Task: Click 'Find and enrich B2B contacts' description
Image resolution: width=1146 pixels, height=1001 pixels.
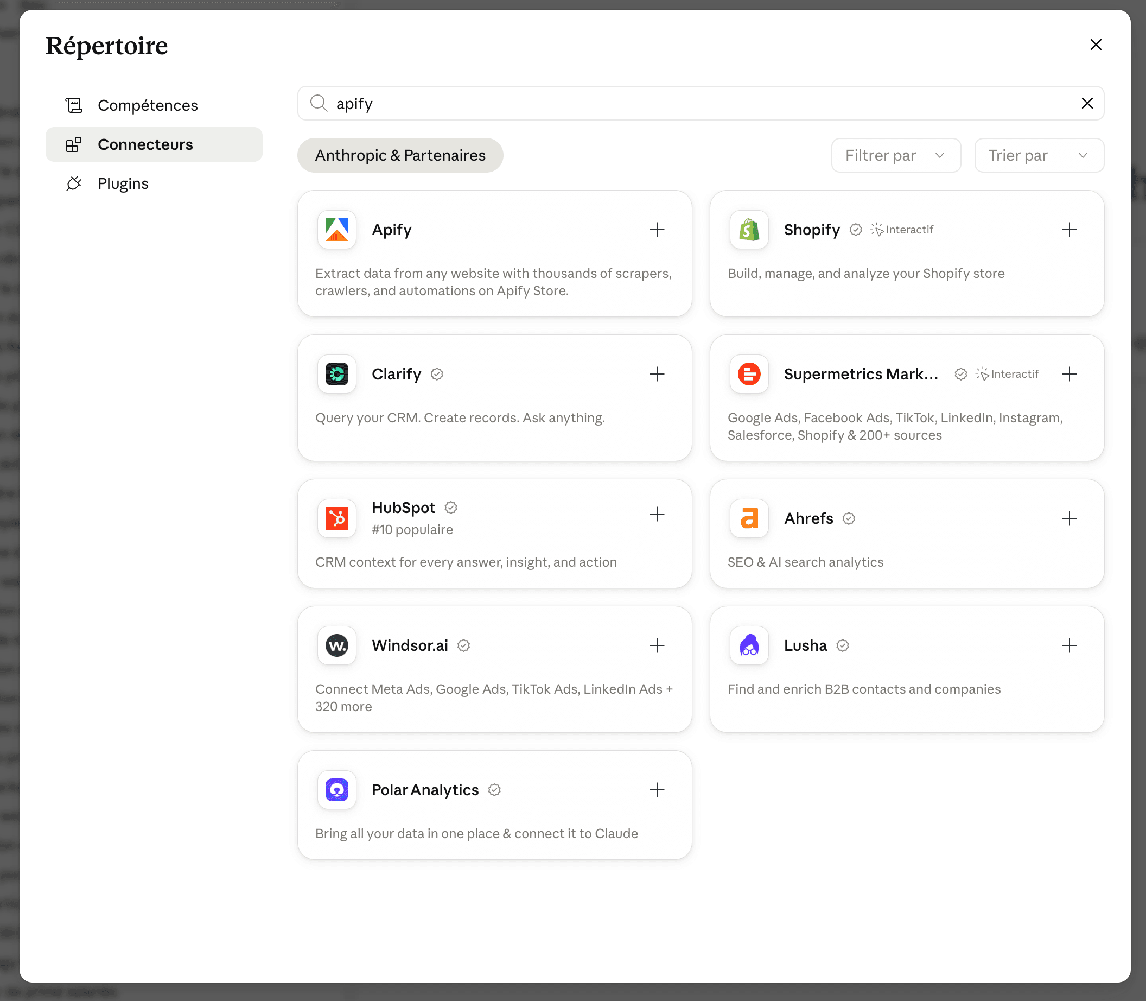Action: coord(863,689)
